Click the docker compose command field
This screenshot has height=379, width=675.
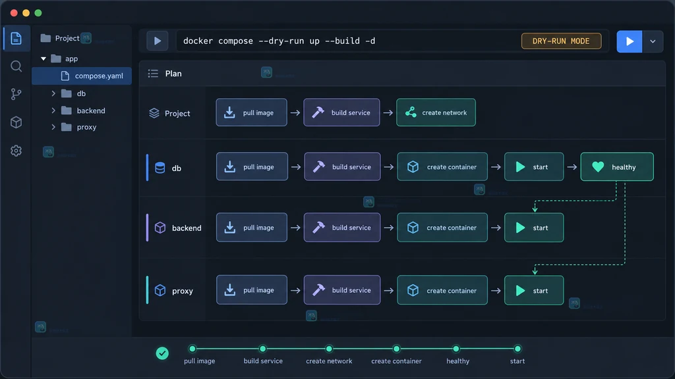pyautogui.click(x=347, y=41)
